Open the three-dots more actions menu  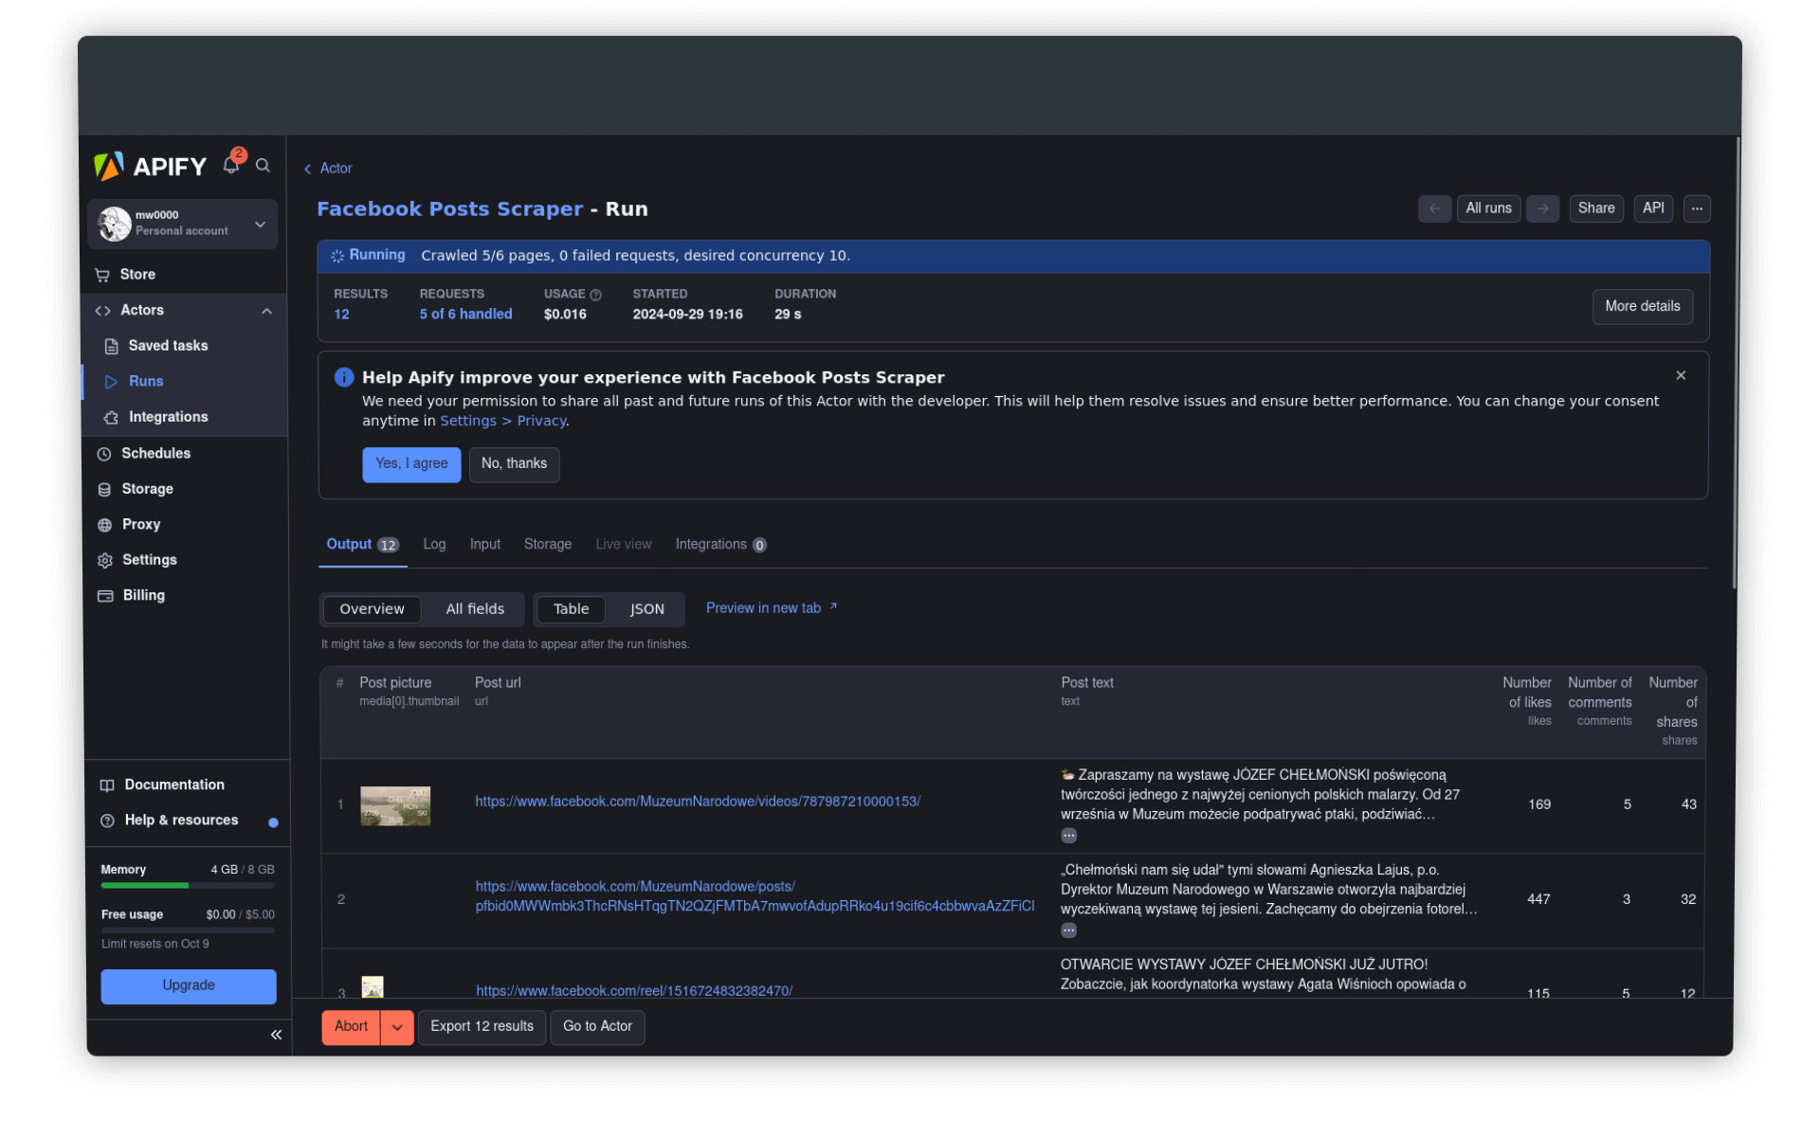1697,208
